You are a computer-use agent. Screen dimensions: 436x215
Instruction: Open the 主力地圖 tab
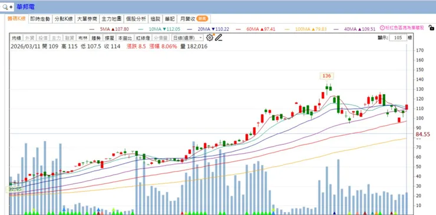(x=111, y=19)
